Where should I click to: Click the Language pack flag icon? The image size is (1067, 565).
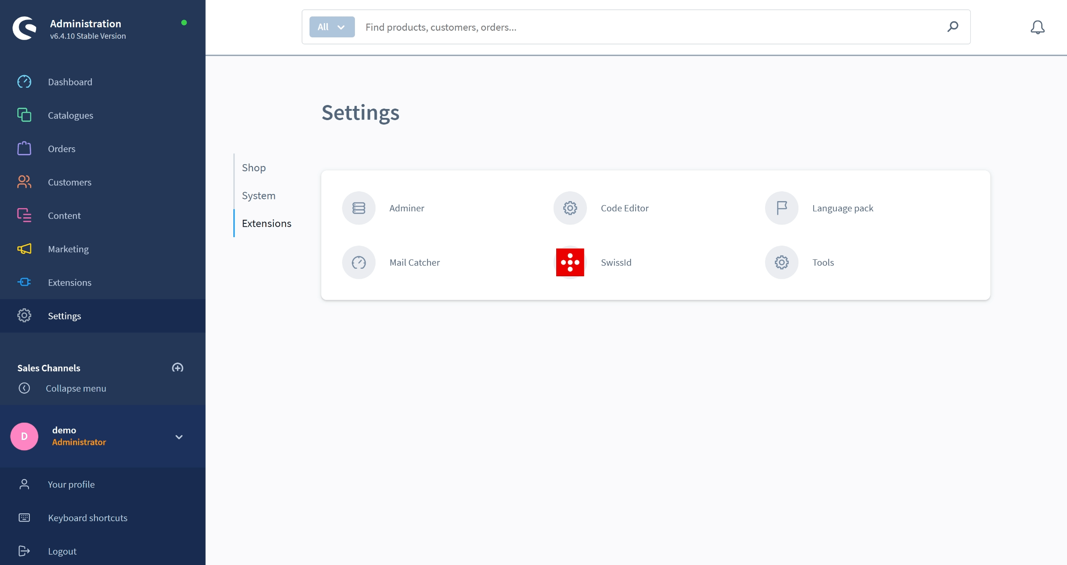pyautogui.click(x=782, y=208)
